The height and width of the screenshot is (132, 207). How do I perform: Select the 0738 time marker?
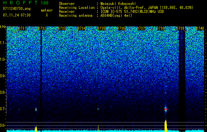[x=161, y=28]
